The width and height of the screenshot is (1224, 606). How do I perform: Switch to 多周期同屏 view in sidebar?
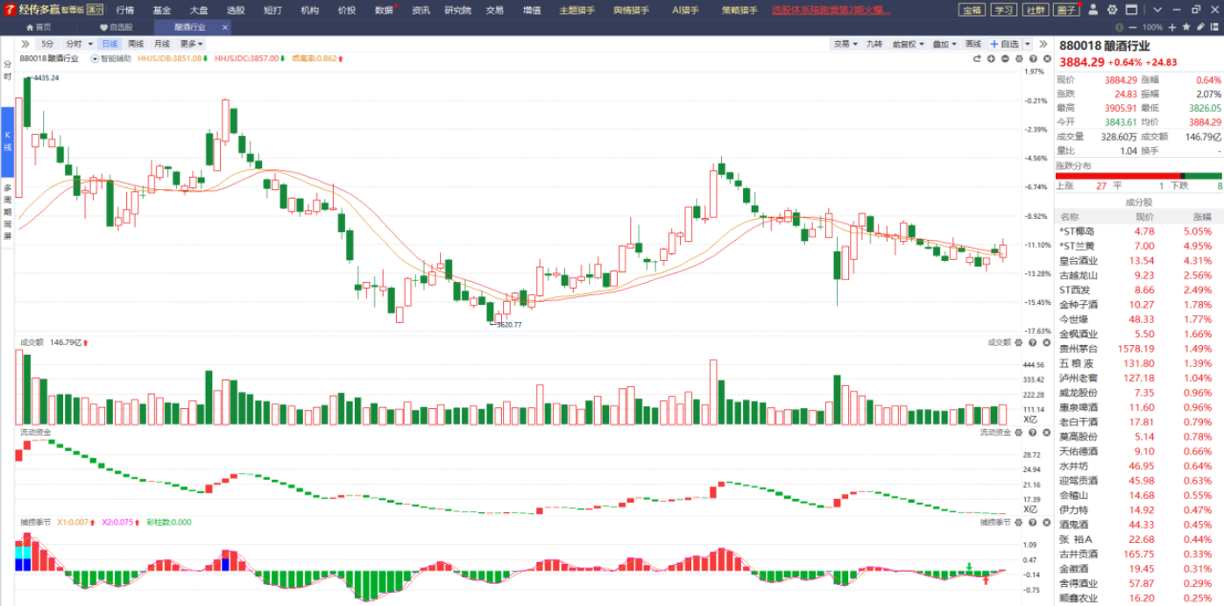[x=8, y=213]
